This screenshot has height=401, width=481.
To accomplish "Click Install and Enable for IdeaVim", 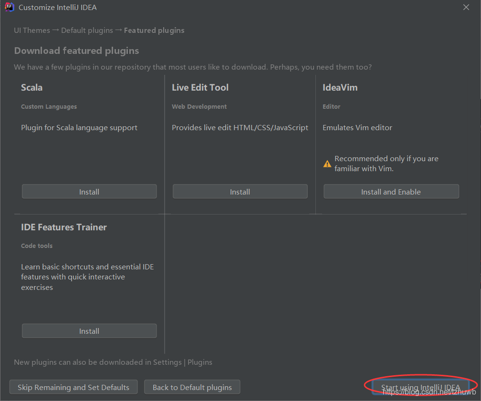I will (391, 192).
